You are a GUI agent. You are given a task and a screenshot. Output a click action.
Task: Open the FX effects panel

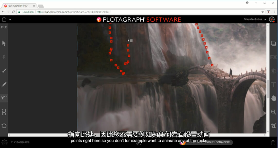point(273,57)
